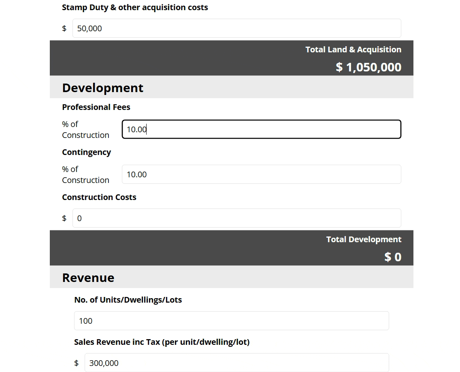Click the Total Development label
Image resolution: width=460 pixels, height=372 pixels.
click(x=364, y=239)
